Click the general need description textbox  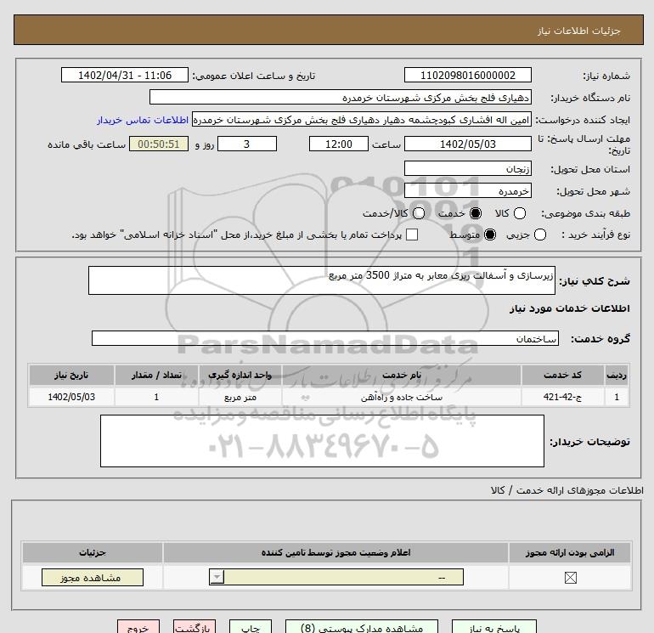(322, 280)
